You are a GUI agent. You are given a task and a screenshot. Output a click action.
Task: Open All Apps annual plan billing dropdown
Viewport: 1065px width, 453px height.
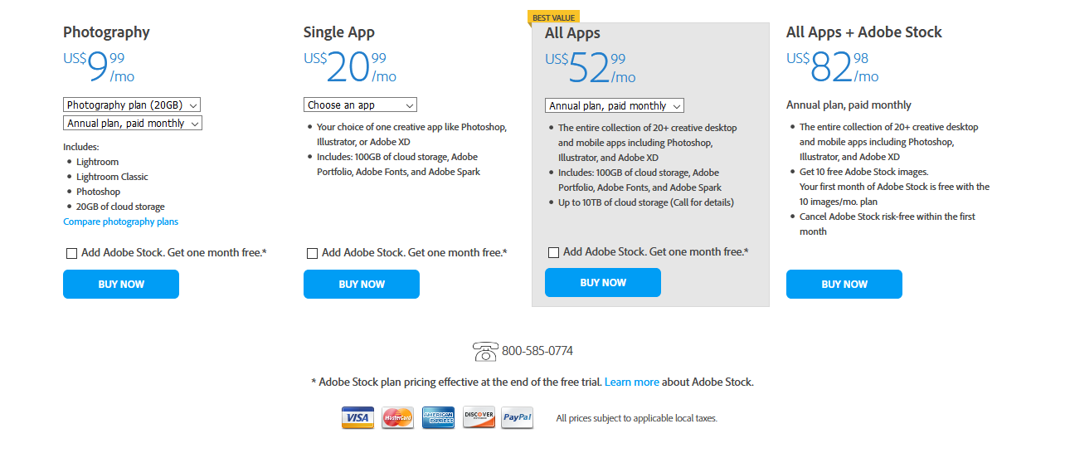point(615,106)
